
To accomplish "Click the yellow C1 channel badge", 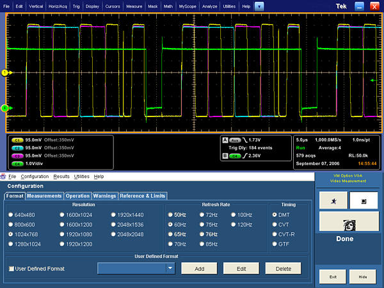I will tap(17, 140).
